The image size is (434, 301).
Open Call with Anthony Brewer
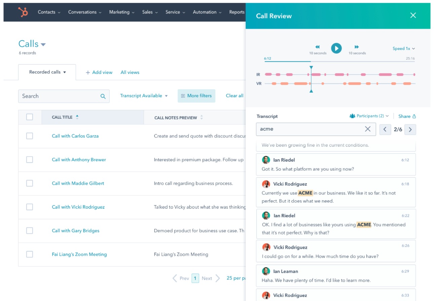coord(79,160)
